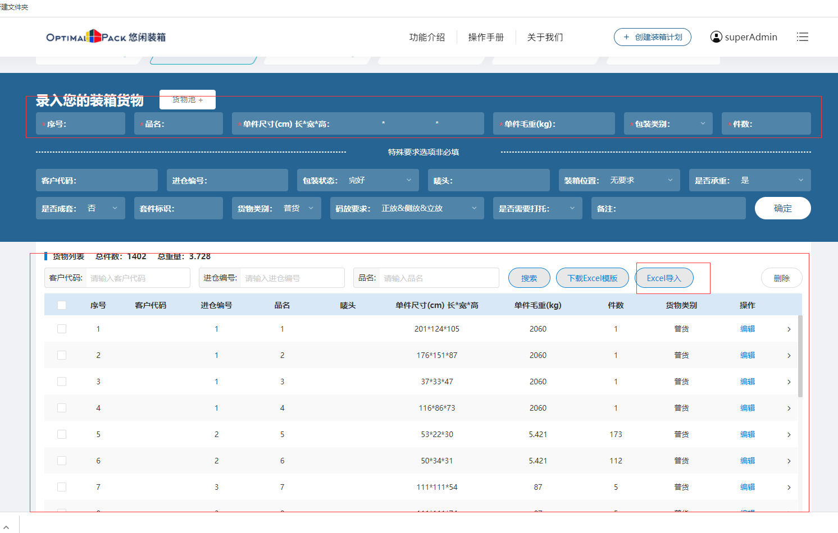Click the Excel导入 button

[664, 278]
